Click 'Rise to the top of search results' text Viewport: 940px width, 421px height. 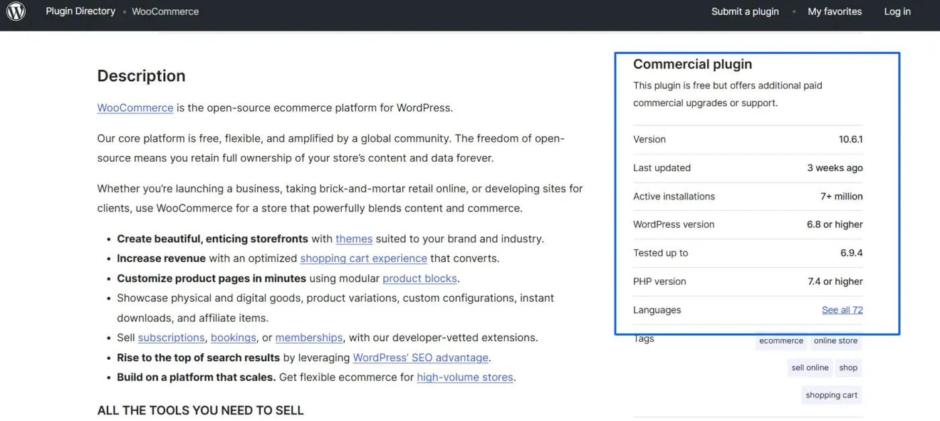coord(198,357)
